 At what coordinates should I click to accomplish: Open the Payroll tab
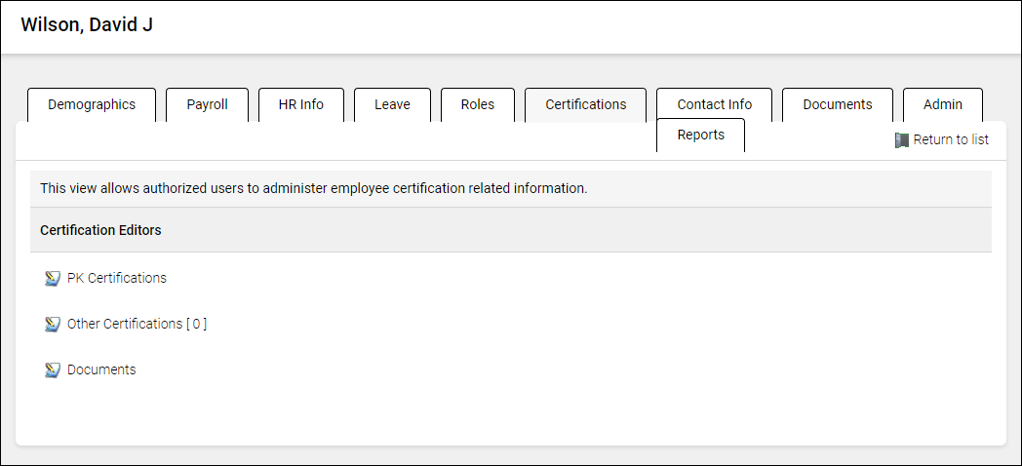[207, 104]
